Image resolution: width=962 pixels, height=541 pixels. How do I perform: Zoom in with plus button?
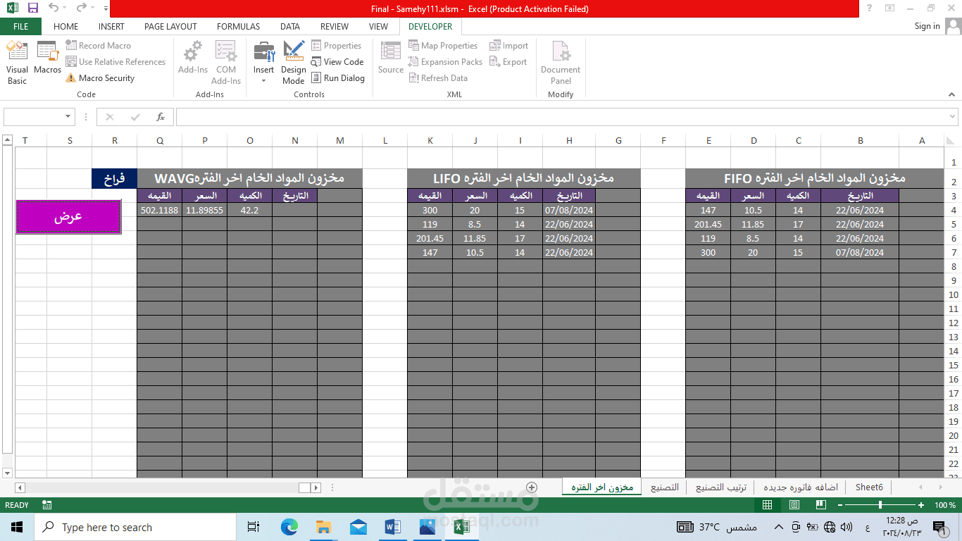tap(921, 505)
